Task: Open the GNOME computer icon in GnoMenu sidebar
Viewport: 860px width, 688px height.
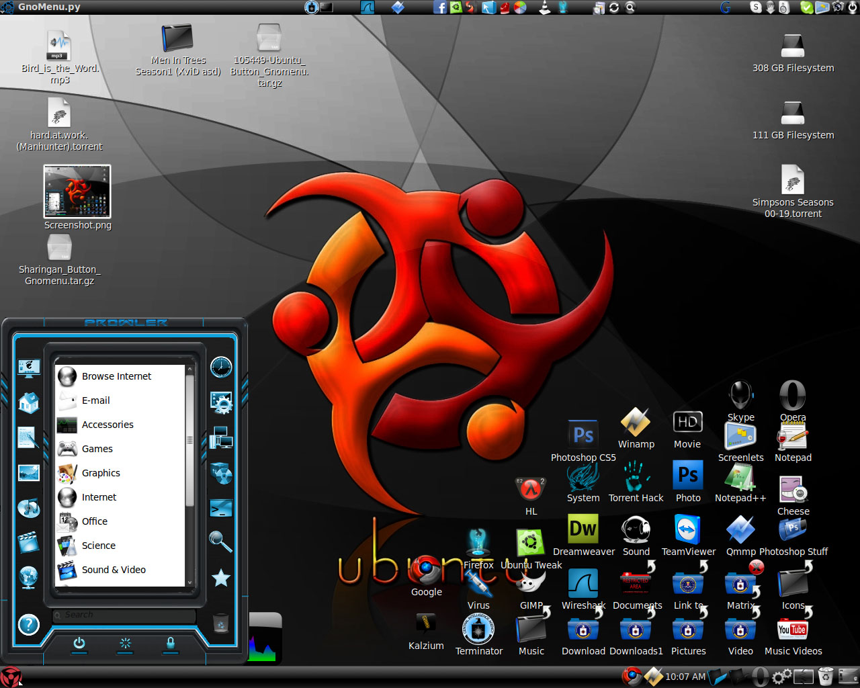Action: pyautogui.click(x=29, y=368)
